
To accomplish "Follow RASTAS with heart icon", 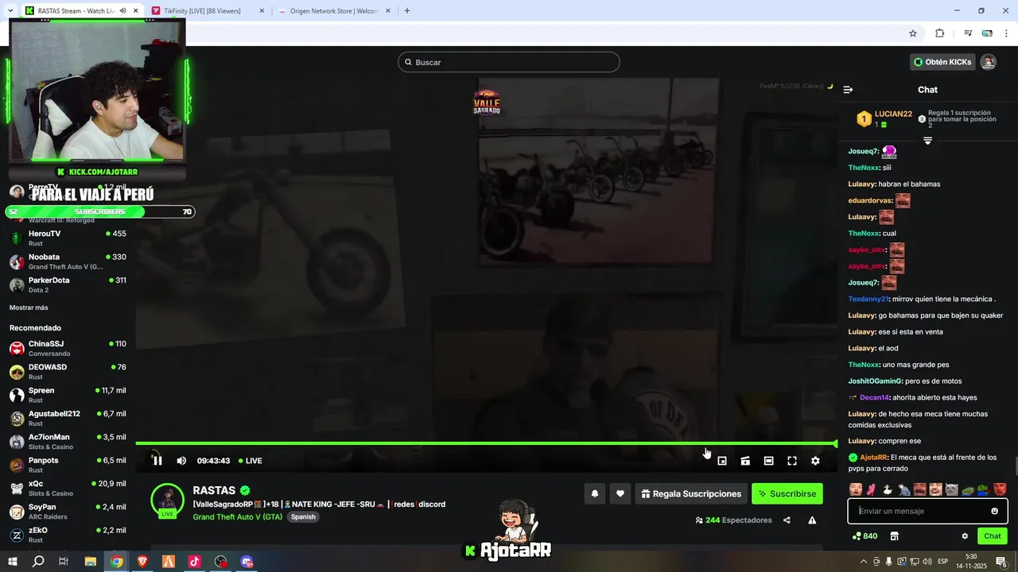I will point(620,493).
